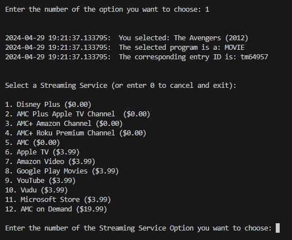The width and height of the screenshot is (292, 240).
Task: Click the AMC ($0.00) option line
Action: pyautogui.click(x=33, y=143)
